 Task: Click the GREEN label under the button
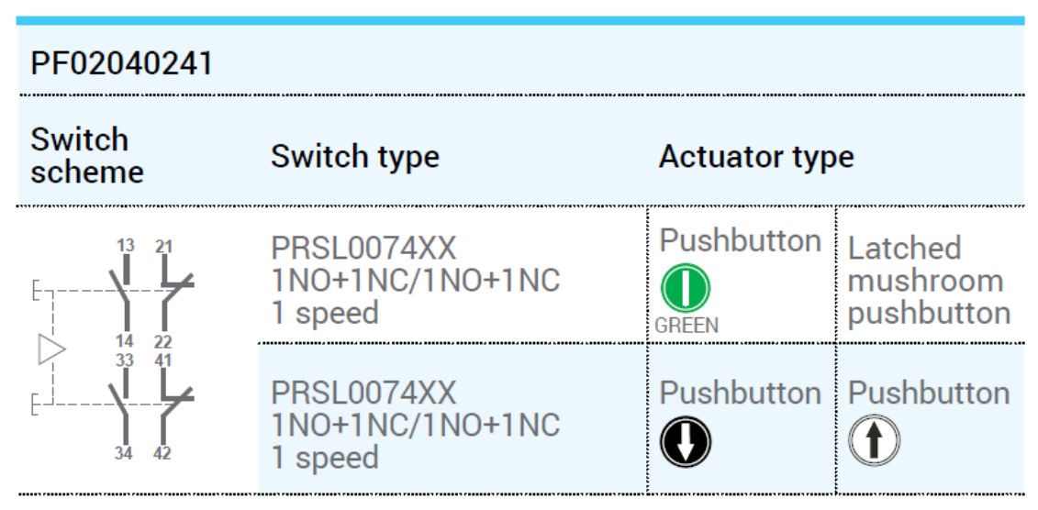(686, 326)
